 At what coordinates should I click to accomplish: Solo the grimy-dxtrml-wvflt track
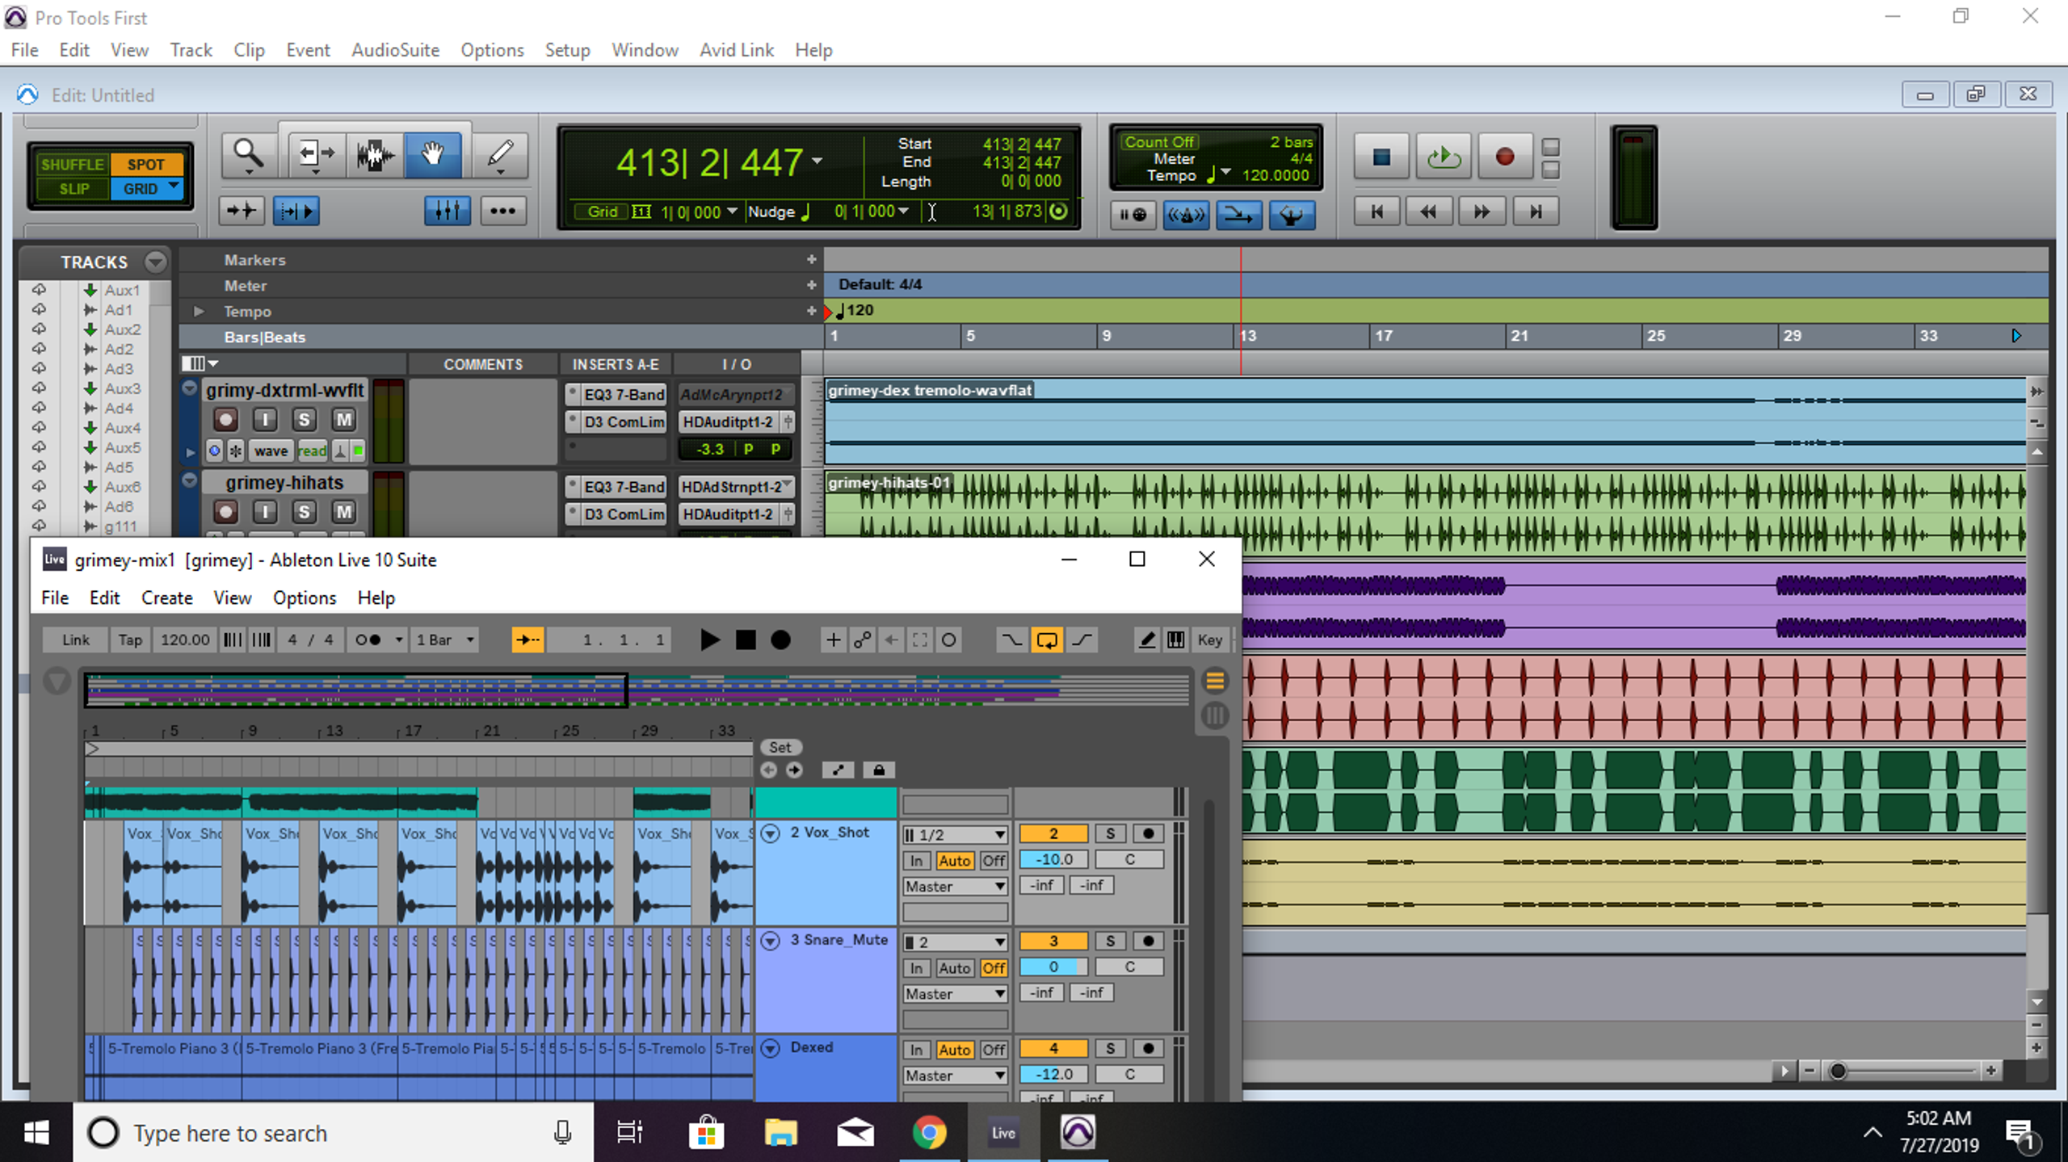pos(304,420)
